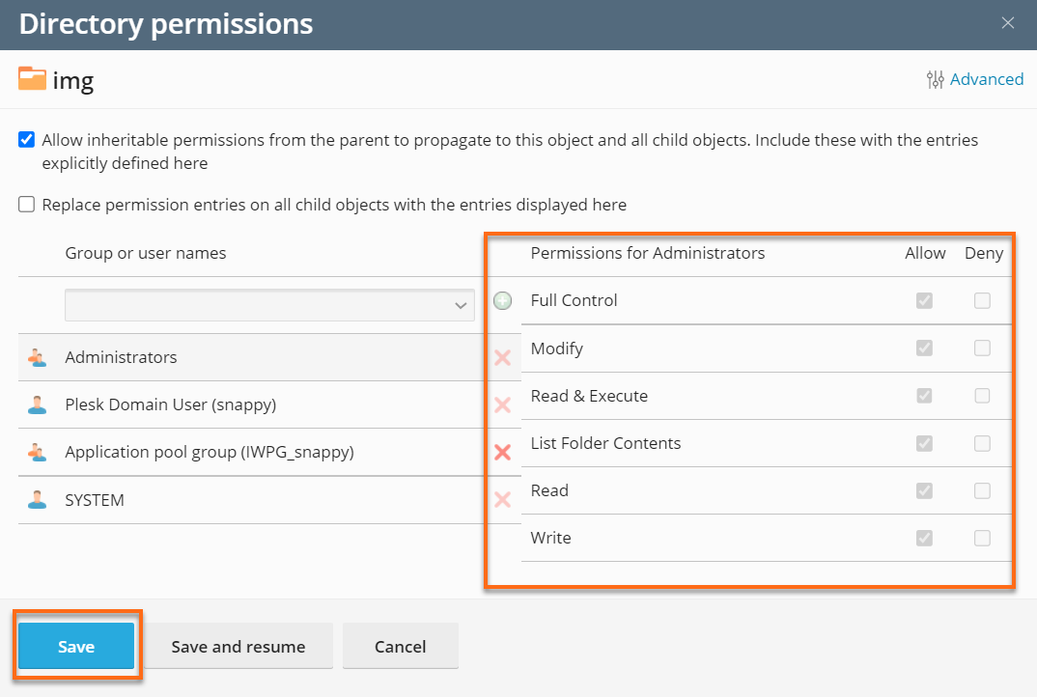Image resolution: width=1037 pixels, height=697 pixels.
Task: Select the SYSTEM user icon
Action: coord(38,500)
